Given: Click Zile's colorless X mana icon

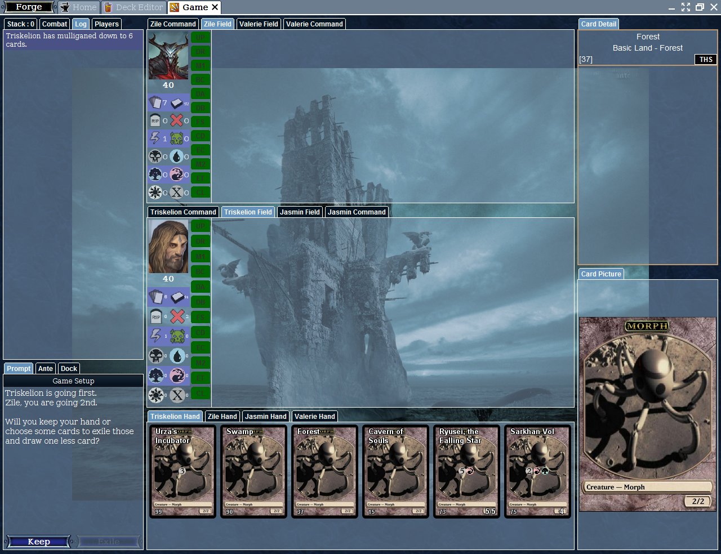Looking at the screenshot, I should tap(177, 193).
